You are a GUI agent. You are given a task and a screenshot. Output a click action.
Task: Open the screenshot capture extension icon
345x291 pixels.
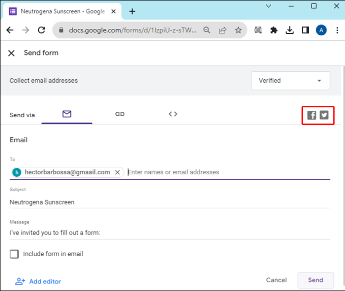[258, 30]
